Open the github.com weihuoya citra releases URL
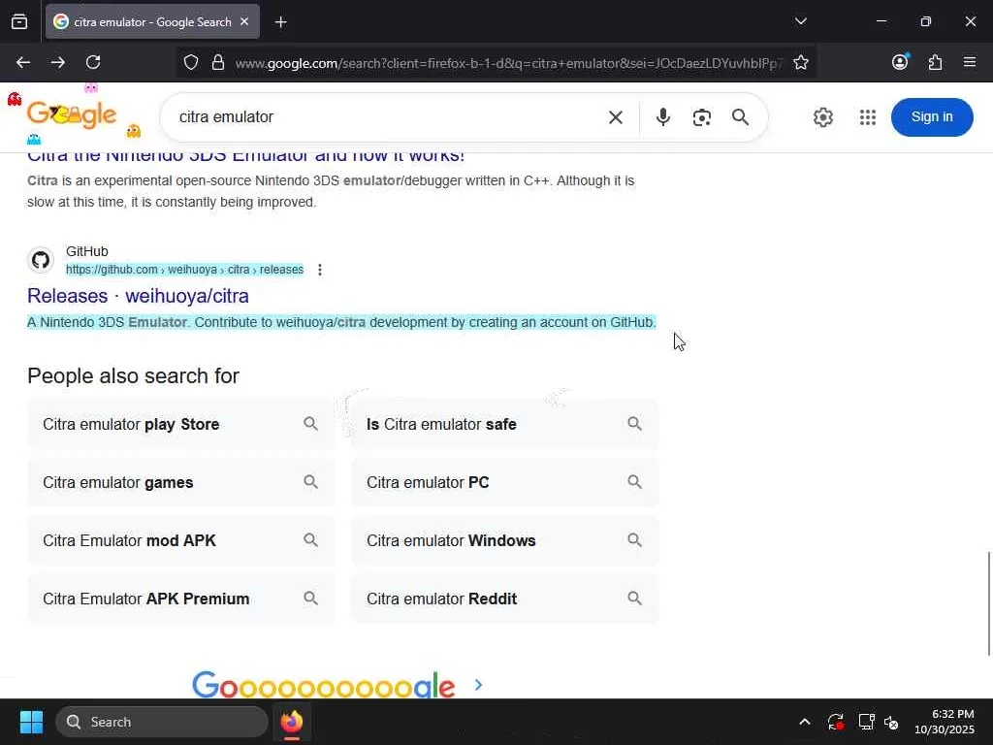 pyautogui.click(x=185, y=270)
